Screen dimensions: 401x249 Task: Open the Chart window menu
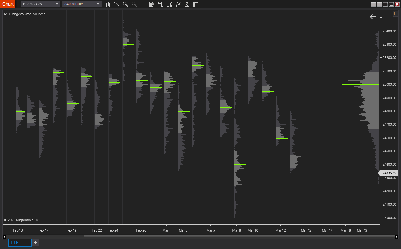[x=8, y=4]
